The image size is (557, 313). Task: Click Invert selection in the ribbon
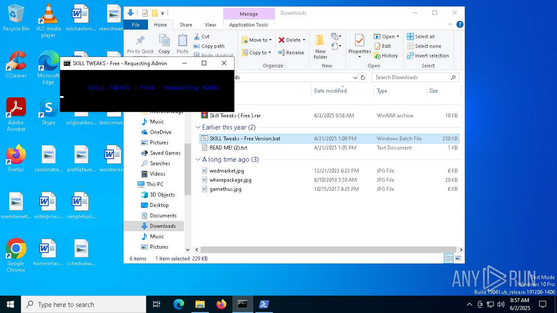click(x=428, y=56)
